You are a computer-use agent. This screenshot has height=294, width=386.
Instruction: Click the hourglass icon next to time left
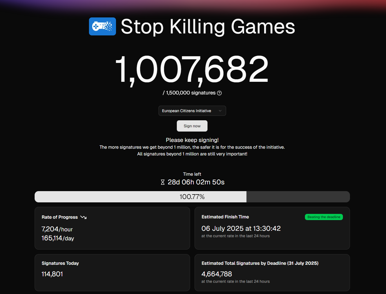[162, 182]
